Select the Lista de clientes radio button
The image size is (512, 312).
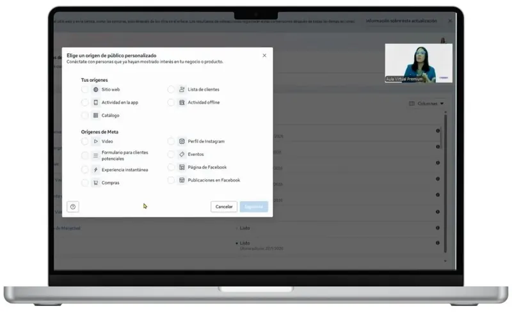click(x=171, y=90)
